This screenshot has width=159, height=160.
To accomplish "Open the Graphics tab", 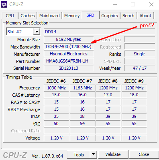I will coord(110,16).
